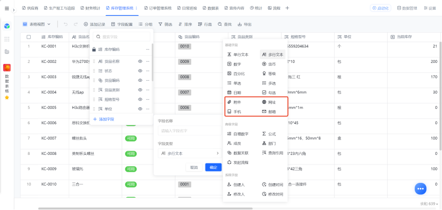Open options menu of 库存管理系统 tab
The height and width of the screenshot is (210, 442).
pyautogui.click(x=137, y=8)
